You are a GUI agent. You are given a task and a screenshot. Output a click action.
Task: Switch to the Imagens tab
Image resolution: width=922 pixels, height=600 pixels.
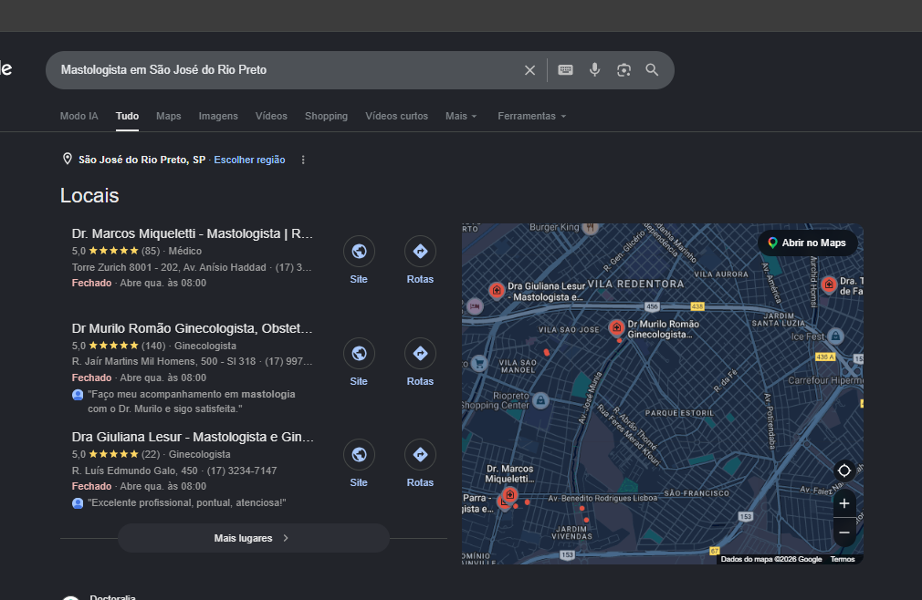click(218, 116)
